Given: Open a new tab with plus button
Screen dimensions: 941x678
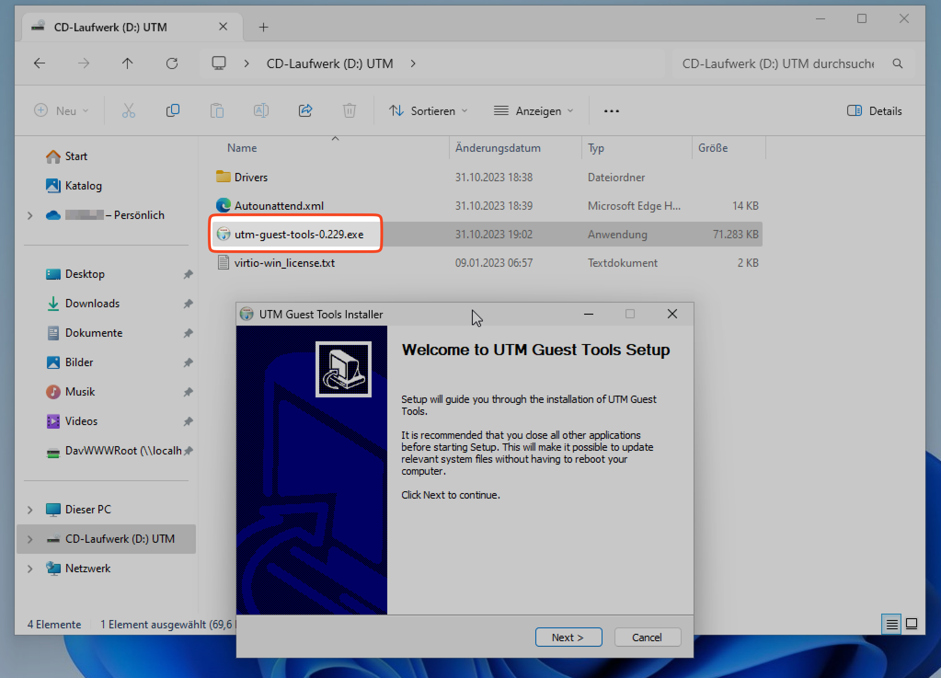Looking at the screenshot, I should [264, 27].
